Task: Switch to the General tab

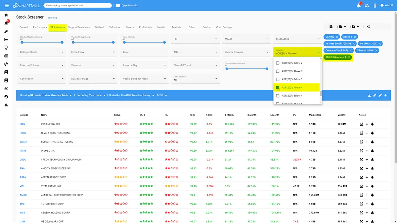Action: point(24,27)
